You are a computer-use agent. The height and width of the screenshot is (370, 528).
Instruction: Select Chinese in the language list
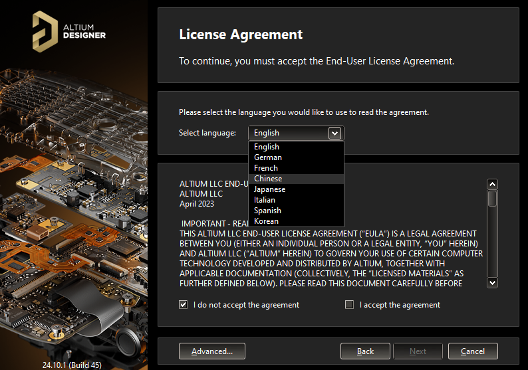click(296, 179)
